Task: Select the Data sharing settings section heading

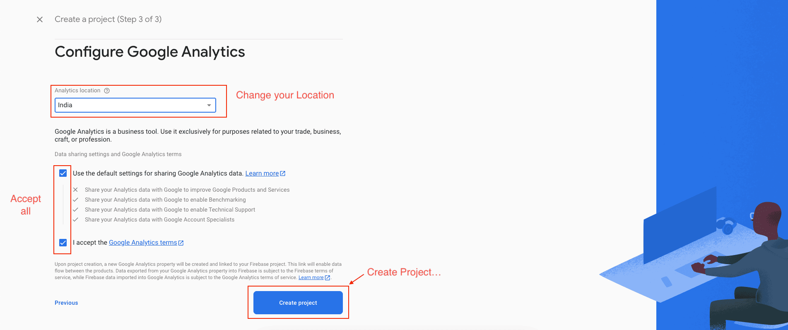Action: [x=118, y=154]
